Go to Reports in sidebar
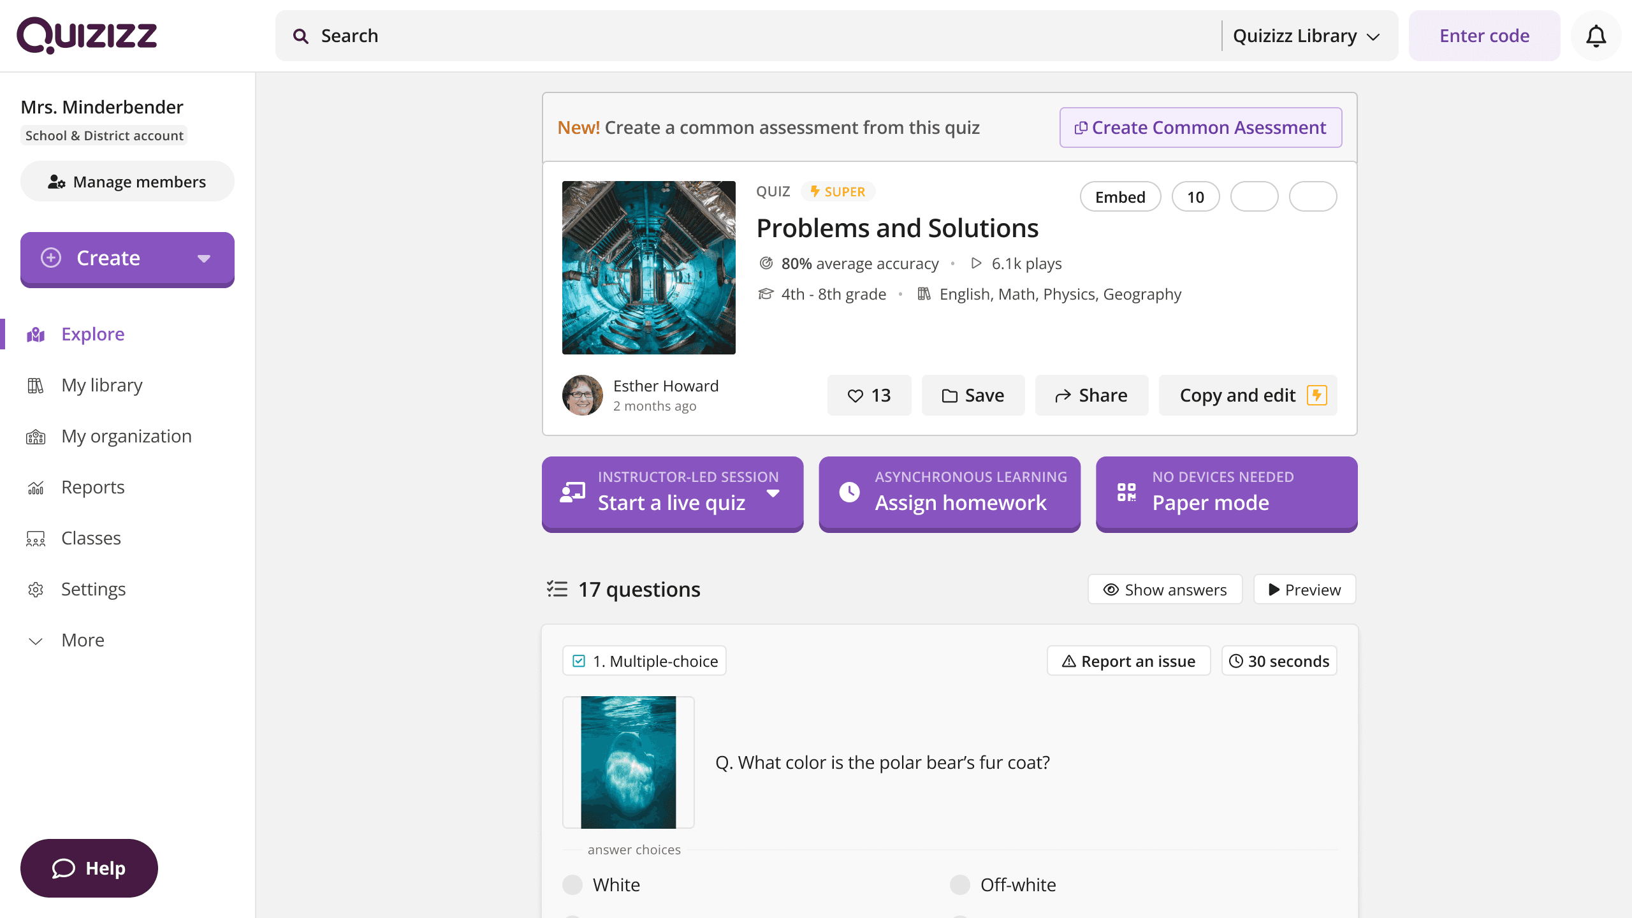Image resolution: width=1632 pixels, height=918 pixels. click(93, 487)
